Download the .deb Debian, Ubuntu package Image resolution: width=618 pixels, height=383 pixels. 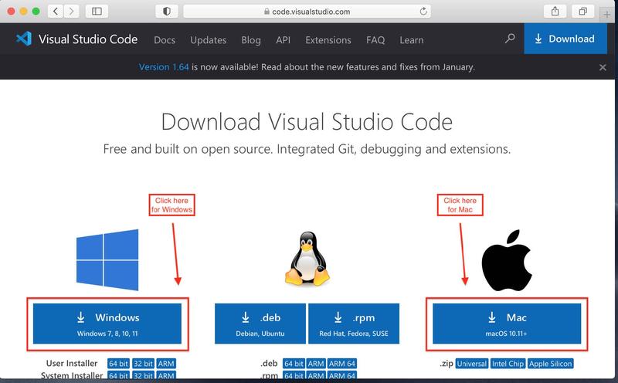click(260, 324)
